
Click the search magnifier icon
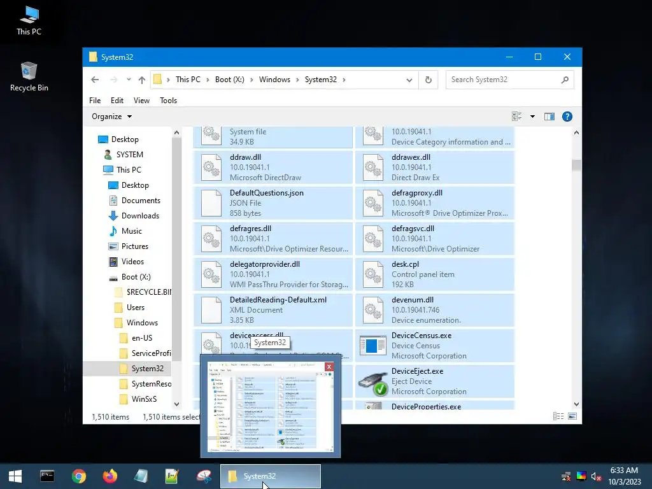[565, 80]
